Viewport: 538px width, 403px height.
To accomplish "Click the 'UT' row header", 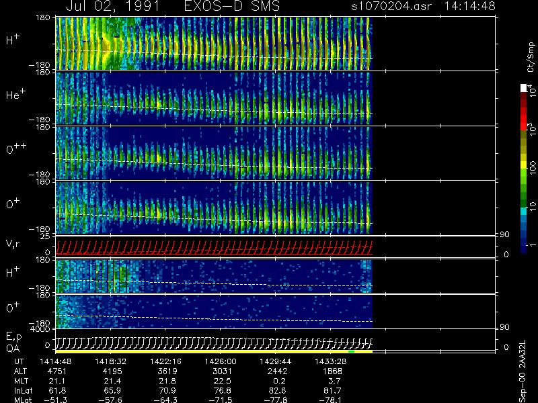I will point(19,361).
